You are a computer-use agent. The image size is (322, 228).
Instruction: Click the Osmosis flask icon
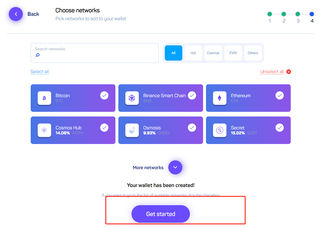(132, 130)
